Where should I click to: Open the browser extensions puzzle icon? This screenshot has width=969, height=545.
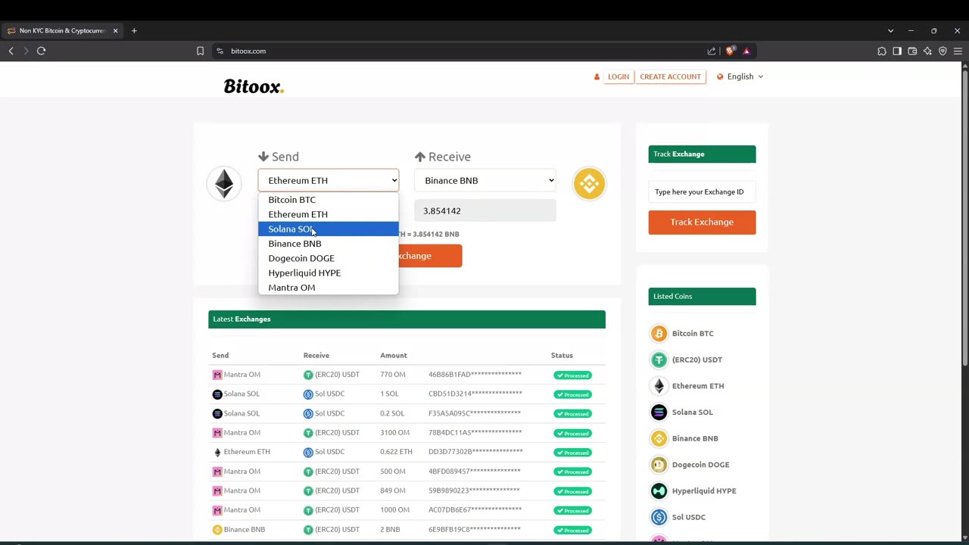(x=882, y=51)
